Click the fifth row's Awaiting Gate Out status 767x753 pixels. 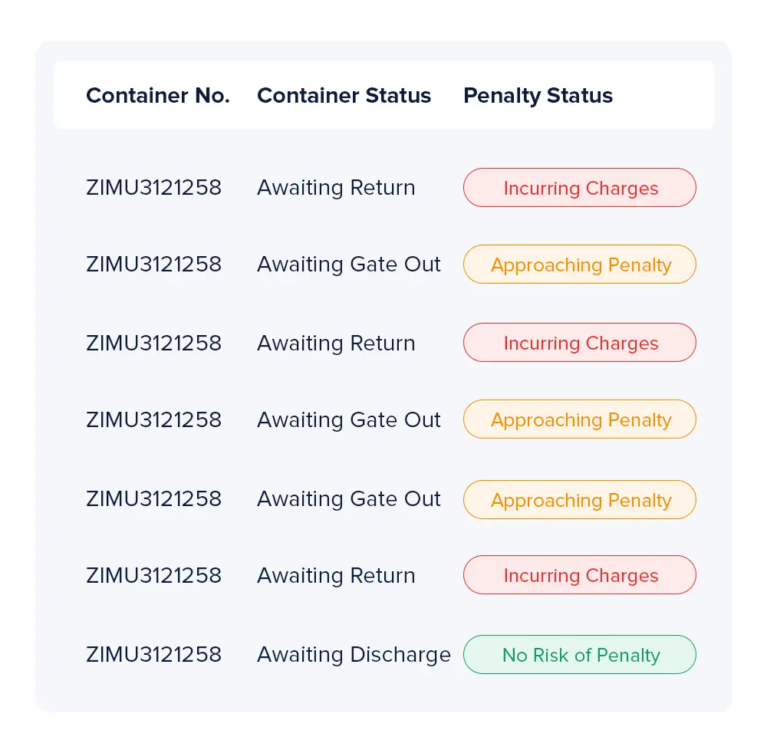click(349, 499)
